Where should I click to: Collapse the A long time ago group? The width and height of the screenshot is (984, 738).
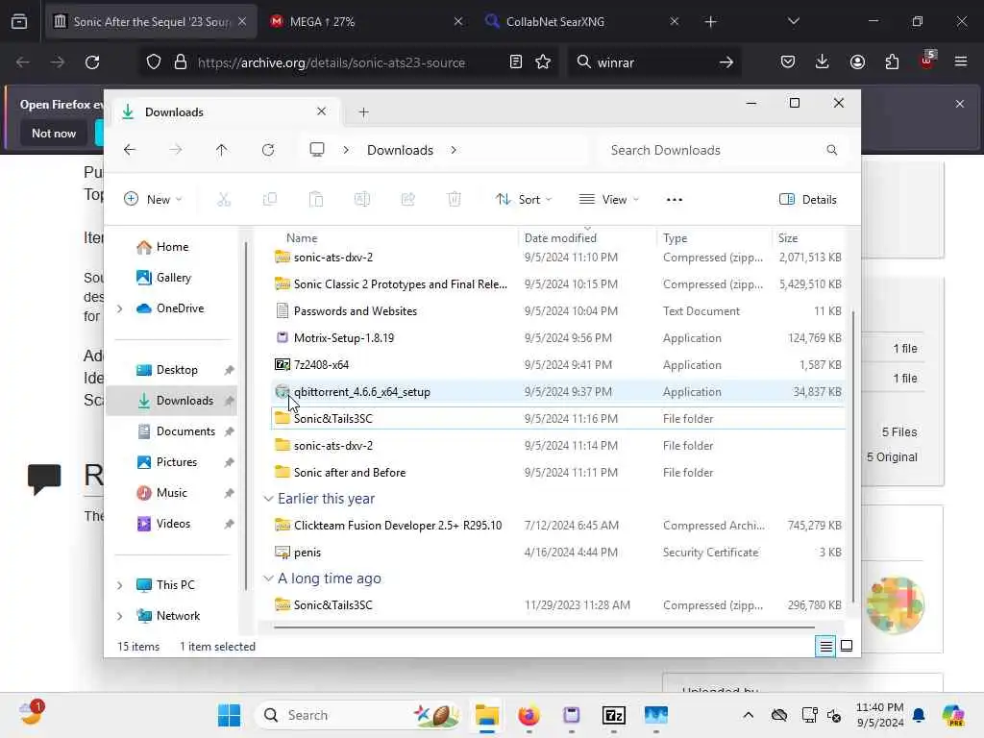269,578
